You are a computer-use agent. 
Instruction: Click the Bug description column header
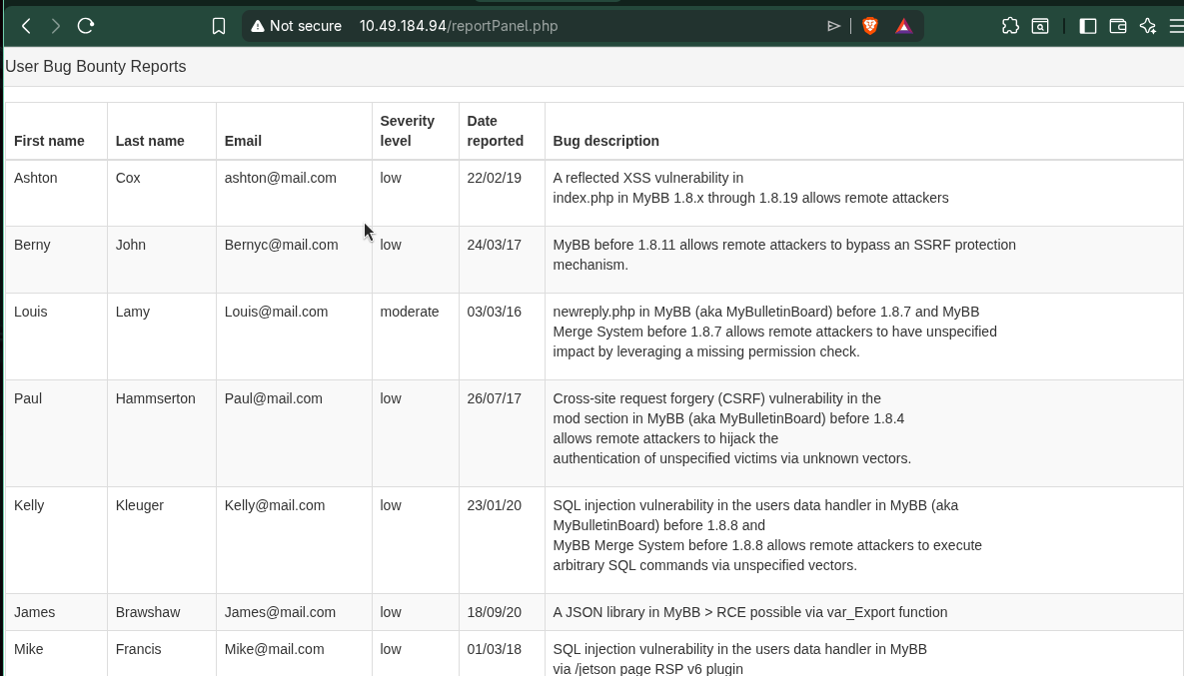click(605, 141)
